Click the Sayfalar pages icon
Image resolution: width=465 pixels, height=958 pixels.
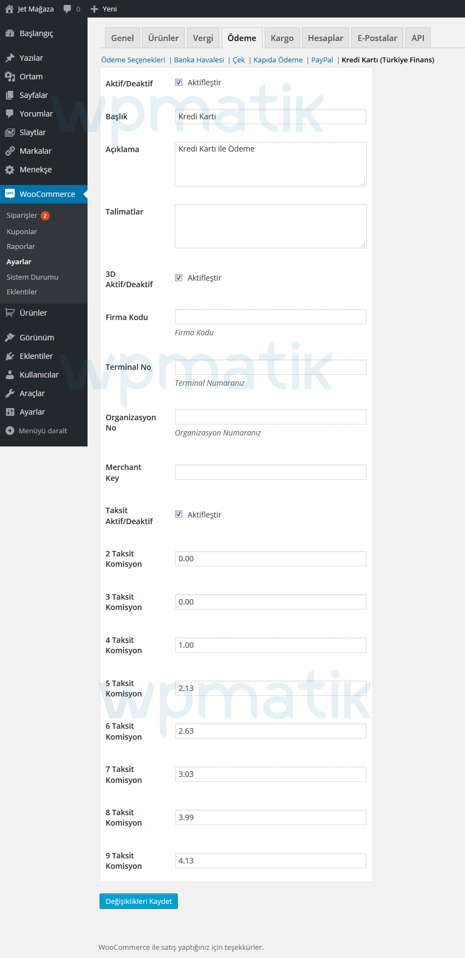10,95
